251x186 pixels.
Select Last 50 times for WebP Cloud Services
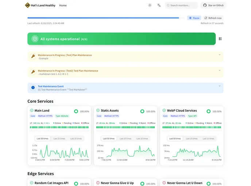coord(175,138)
